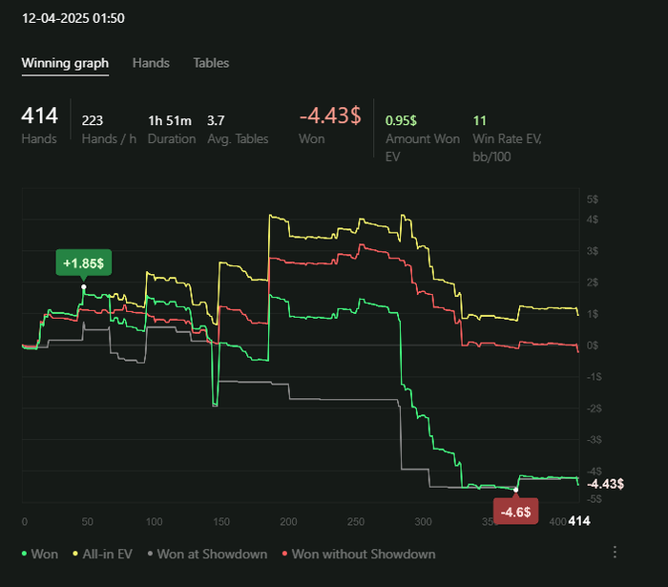Open the Winning graph tab
This screenshot has height=587, width=668.
pyautogui.click(x=65, y=63)
